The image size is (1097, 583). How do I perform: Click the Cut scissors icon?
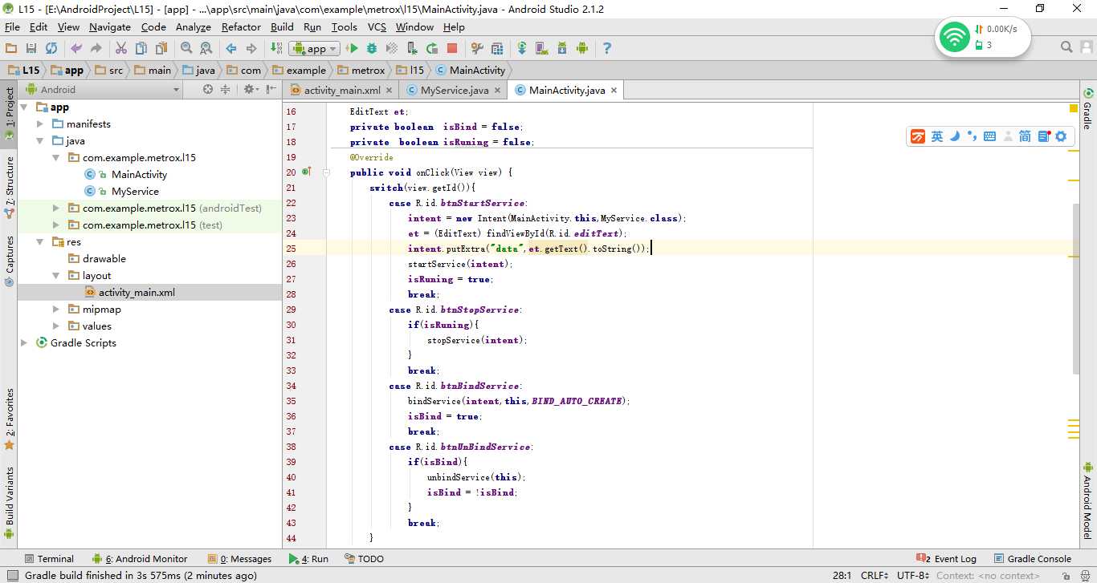coord(121,48)
